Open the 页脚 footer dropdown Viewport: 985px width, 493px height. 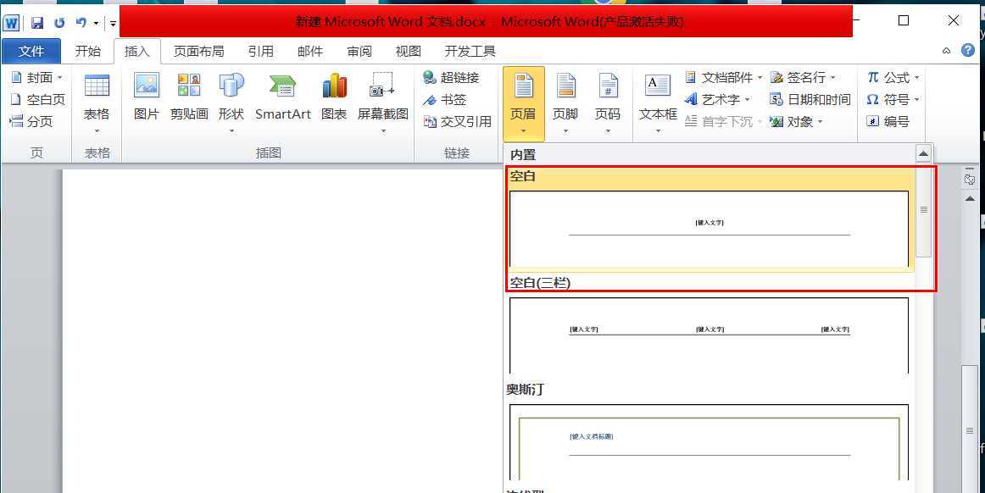(565, 104)
